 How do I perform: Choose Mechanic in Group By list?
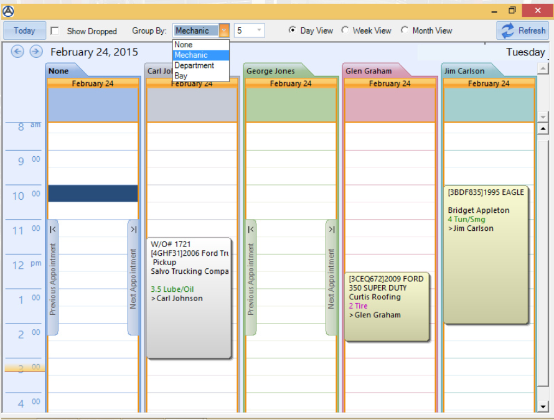click(x=201, y=55)
